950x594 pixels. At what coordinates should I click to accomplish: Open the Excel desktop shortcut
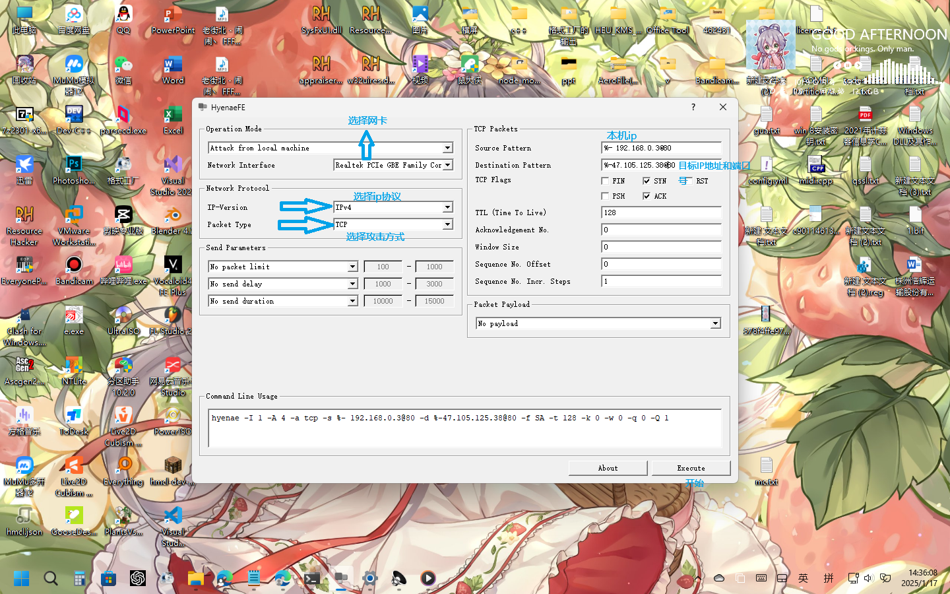coord(172,115)
